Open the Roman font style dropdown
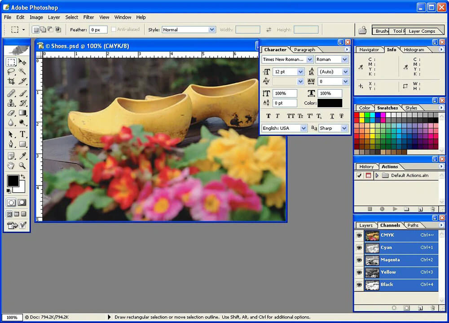The height and width of the screenshot is (323, 449). 345,59
